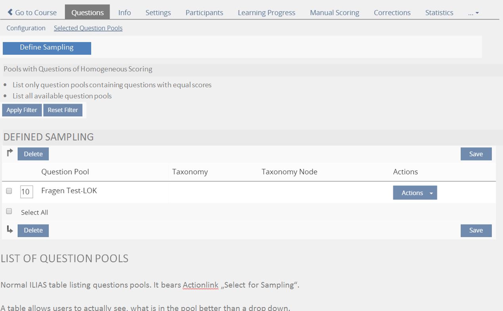
Task: Click the back arrow beside Go to Course
Action: pyautogui.click(x=10, y=12)
